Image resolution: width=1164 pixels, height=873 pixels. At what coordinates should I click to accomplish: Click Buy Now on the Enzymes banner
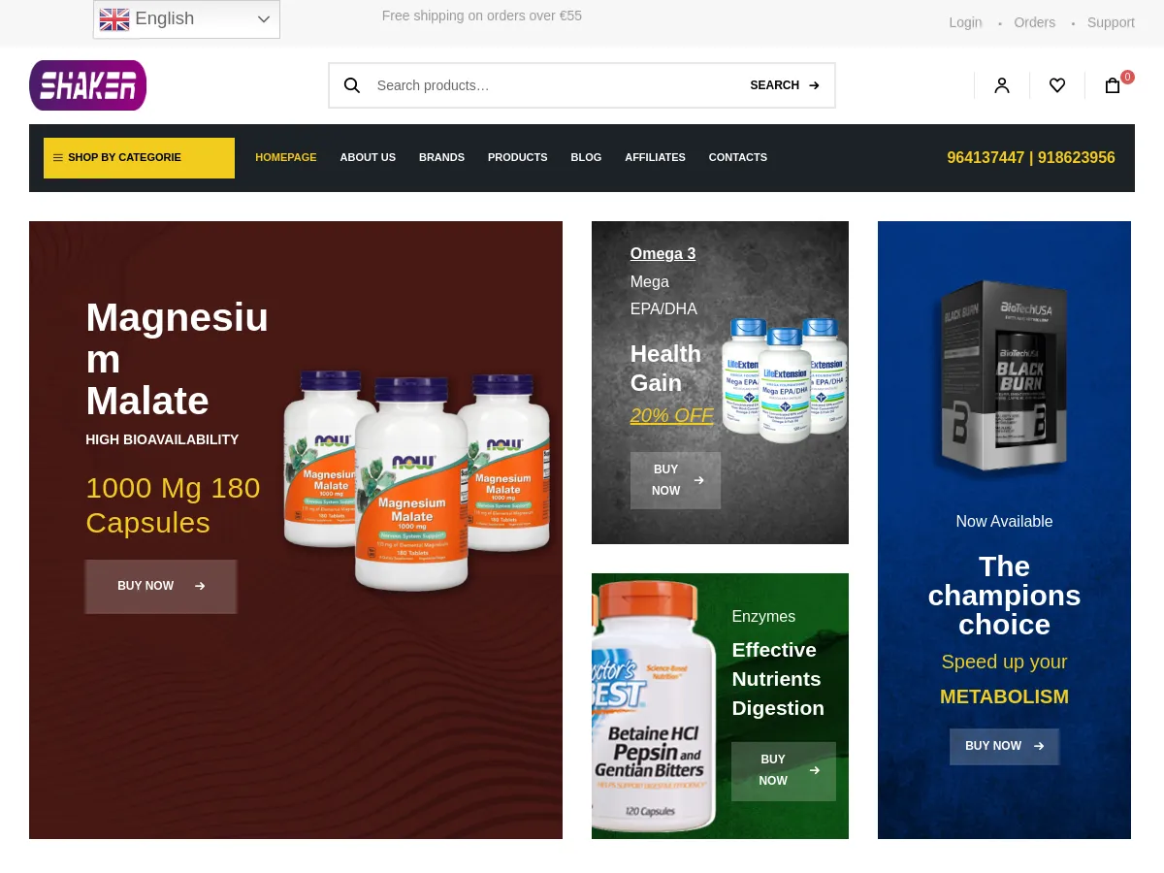coord(784,771)
